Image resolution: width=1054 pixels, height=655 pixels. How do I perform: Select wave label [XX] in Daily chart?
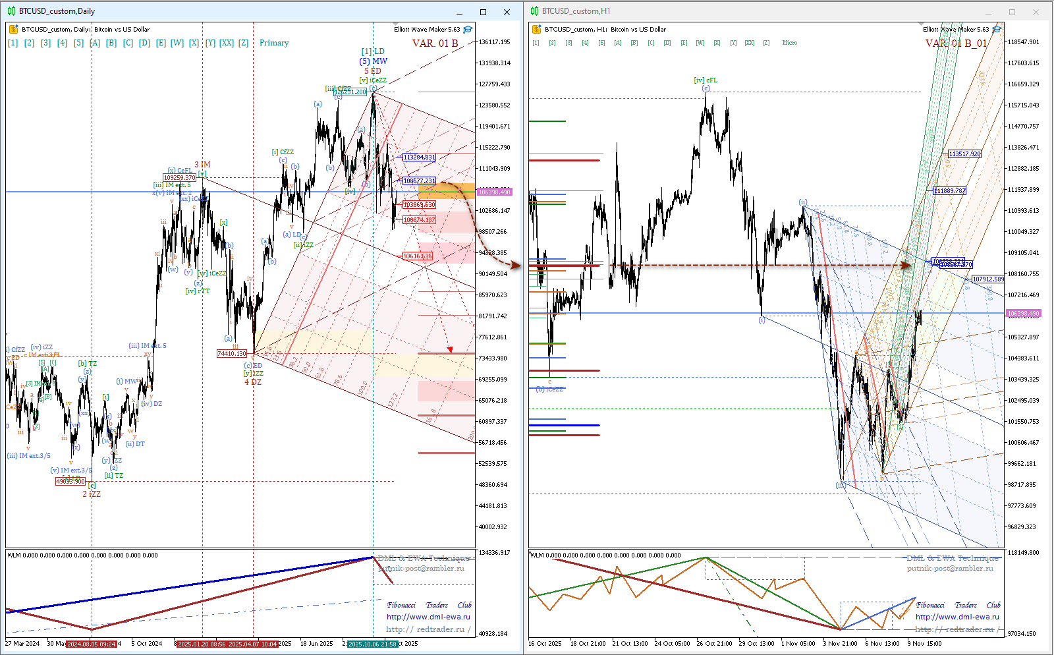[x=226, y=43]
